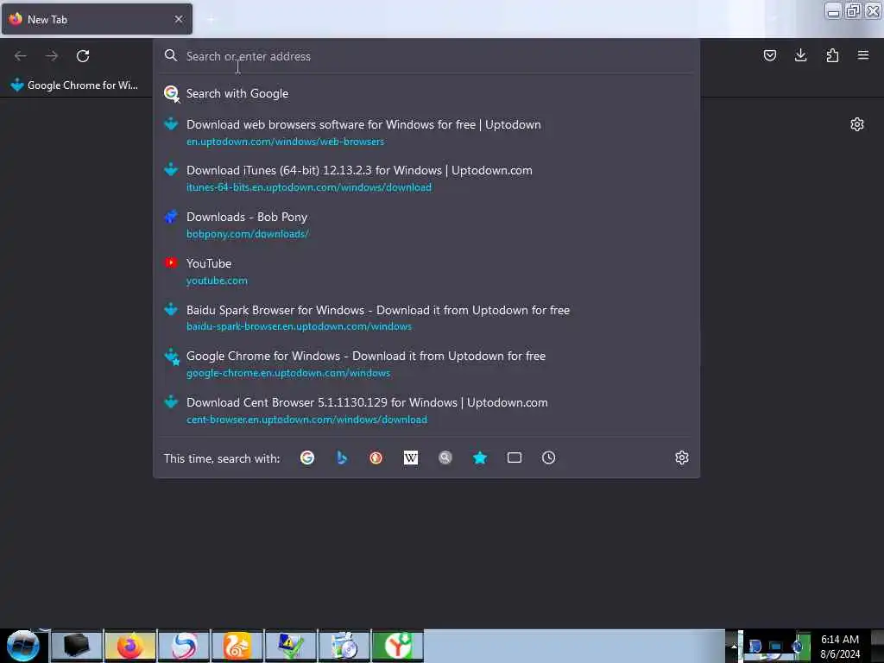Open the Downloads panel icon
884x663 pixels.
point(800,55)
